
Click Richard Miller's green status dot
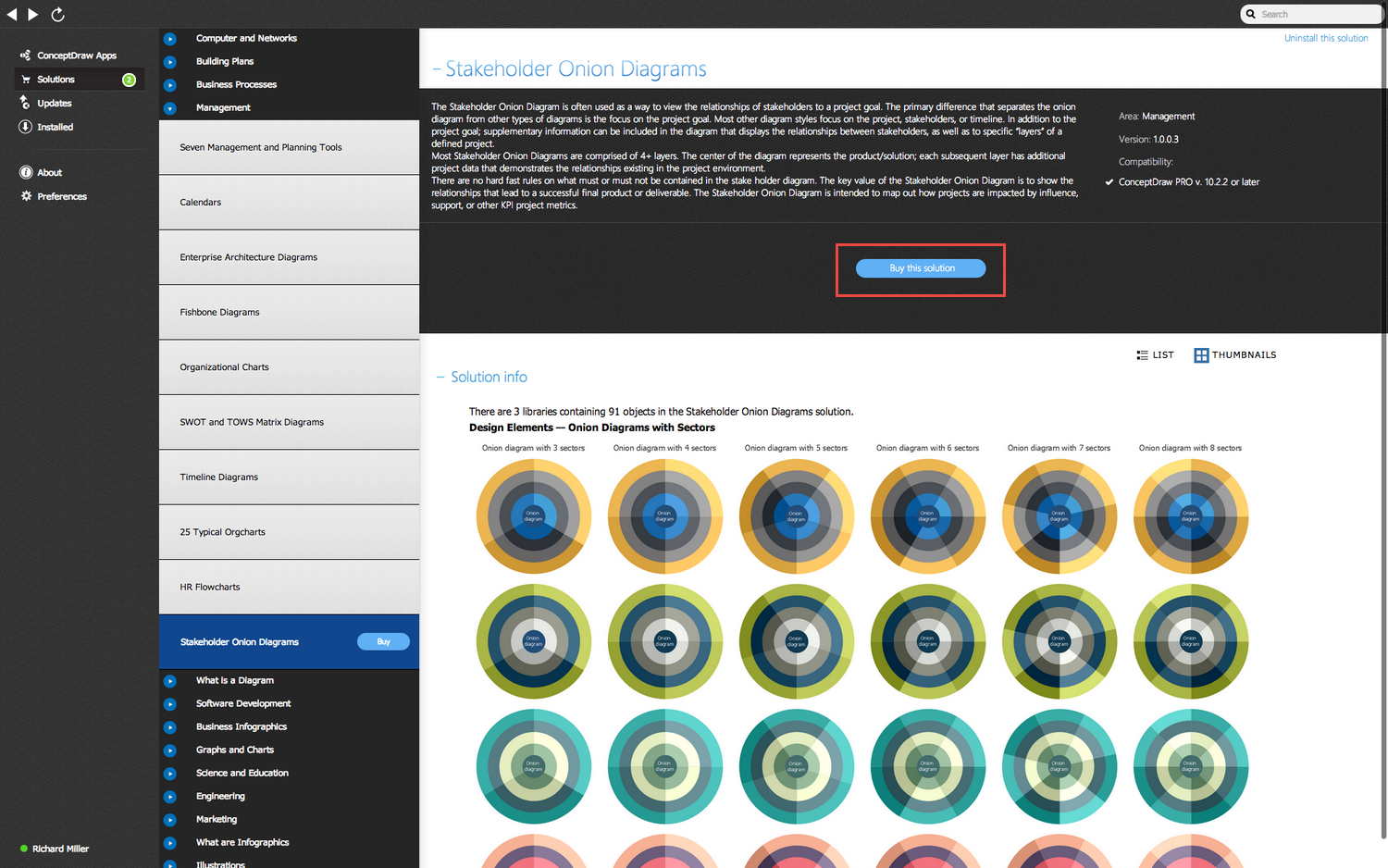pos(24,849)
